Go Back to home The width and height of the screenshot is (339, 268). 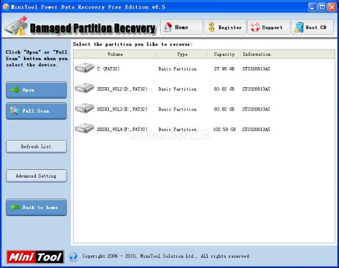[x=36, y=207]
